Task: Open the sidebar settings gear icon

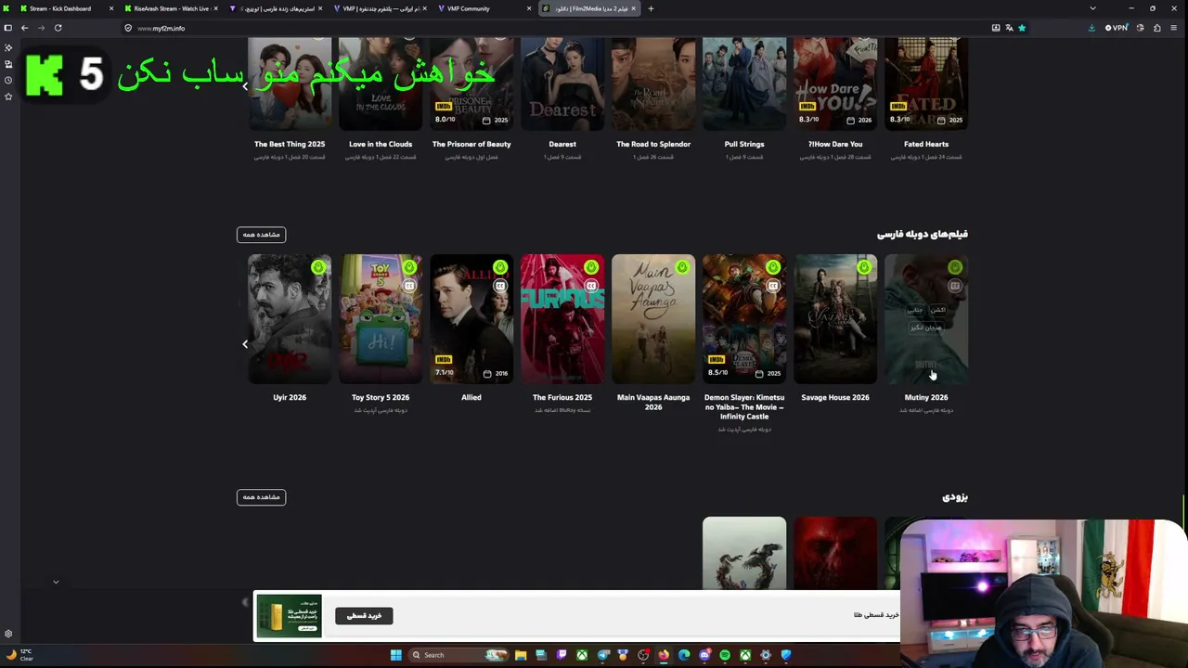Action: tap(8, 635)
